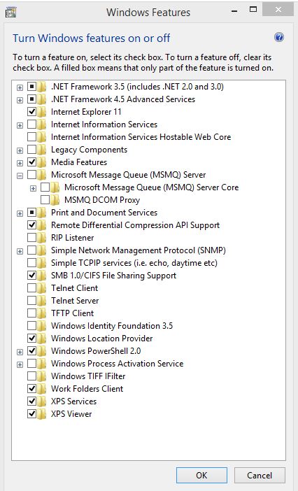Screen dimensions: 298x491
Task: Click the blue help question mark icon
Action: (x=279, y=38)
